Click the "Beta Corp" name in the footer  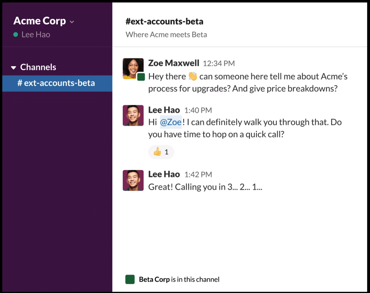pyautogui.click(x=154, y=280)
